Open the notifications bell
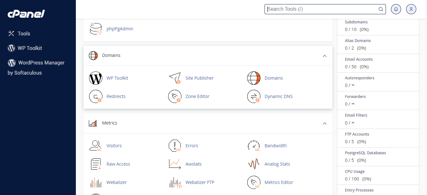Viewport: 427px width, 195px height. click(x=396, y=9)
